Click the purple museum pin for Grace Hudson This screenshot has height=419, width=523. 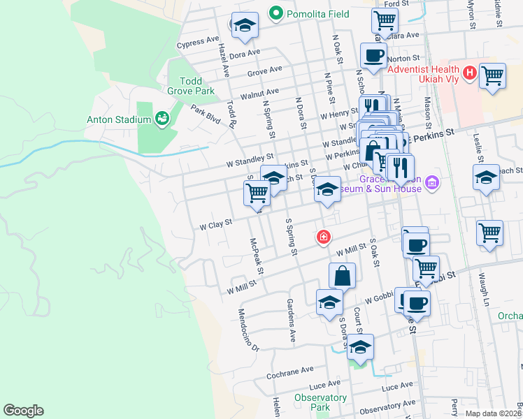(432, 184)
